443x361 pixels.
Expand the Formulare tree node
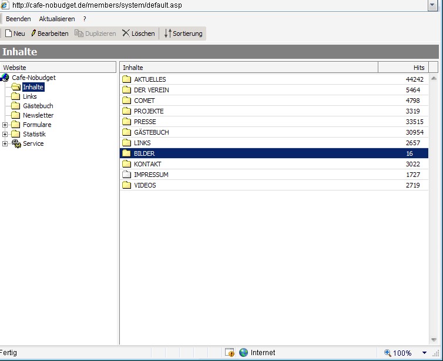(5, 125)
